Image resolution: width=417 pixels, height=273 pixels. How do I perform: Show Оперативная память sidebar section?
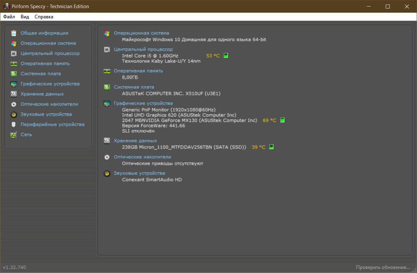click(45, 63)
